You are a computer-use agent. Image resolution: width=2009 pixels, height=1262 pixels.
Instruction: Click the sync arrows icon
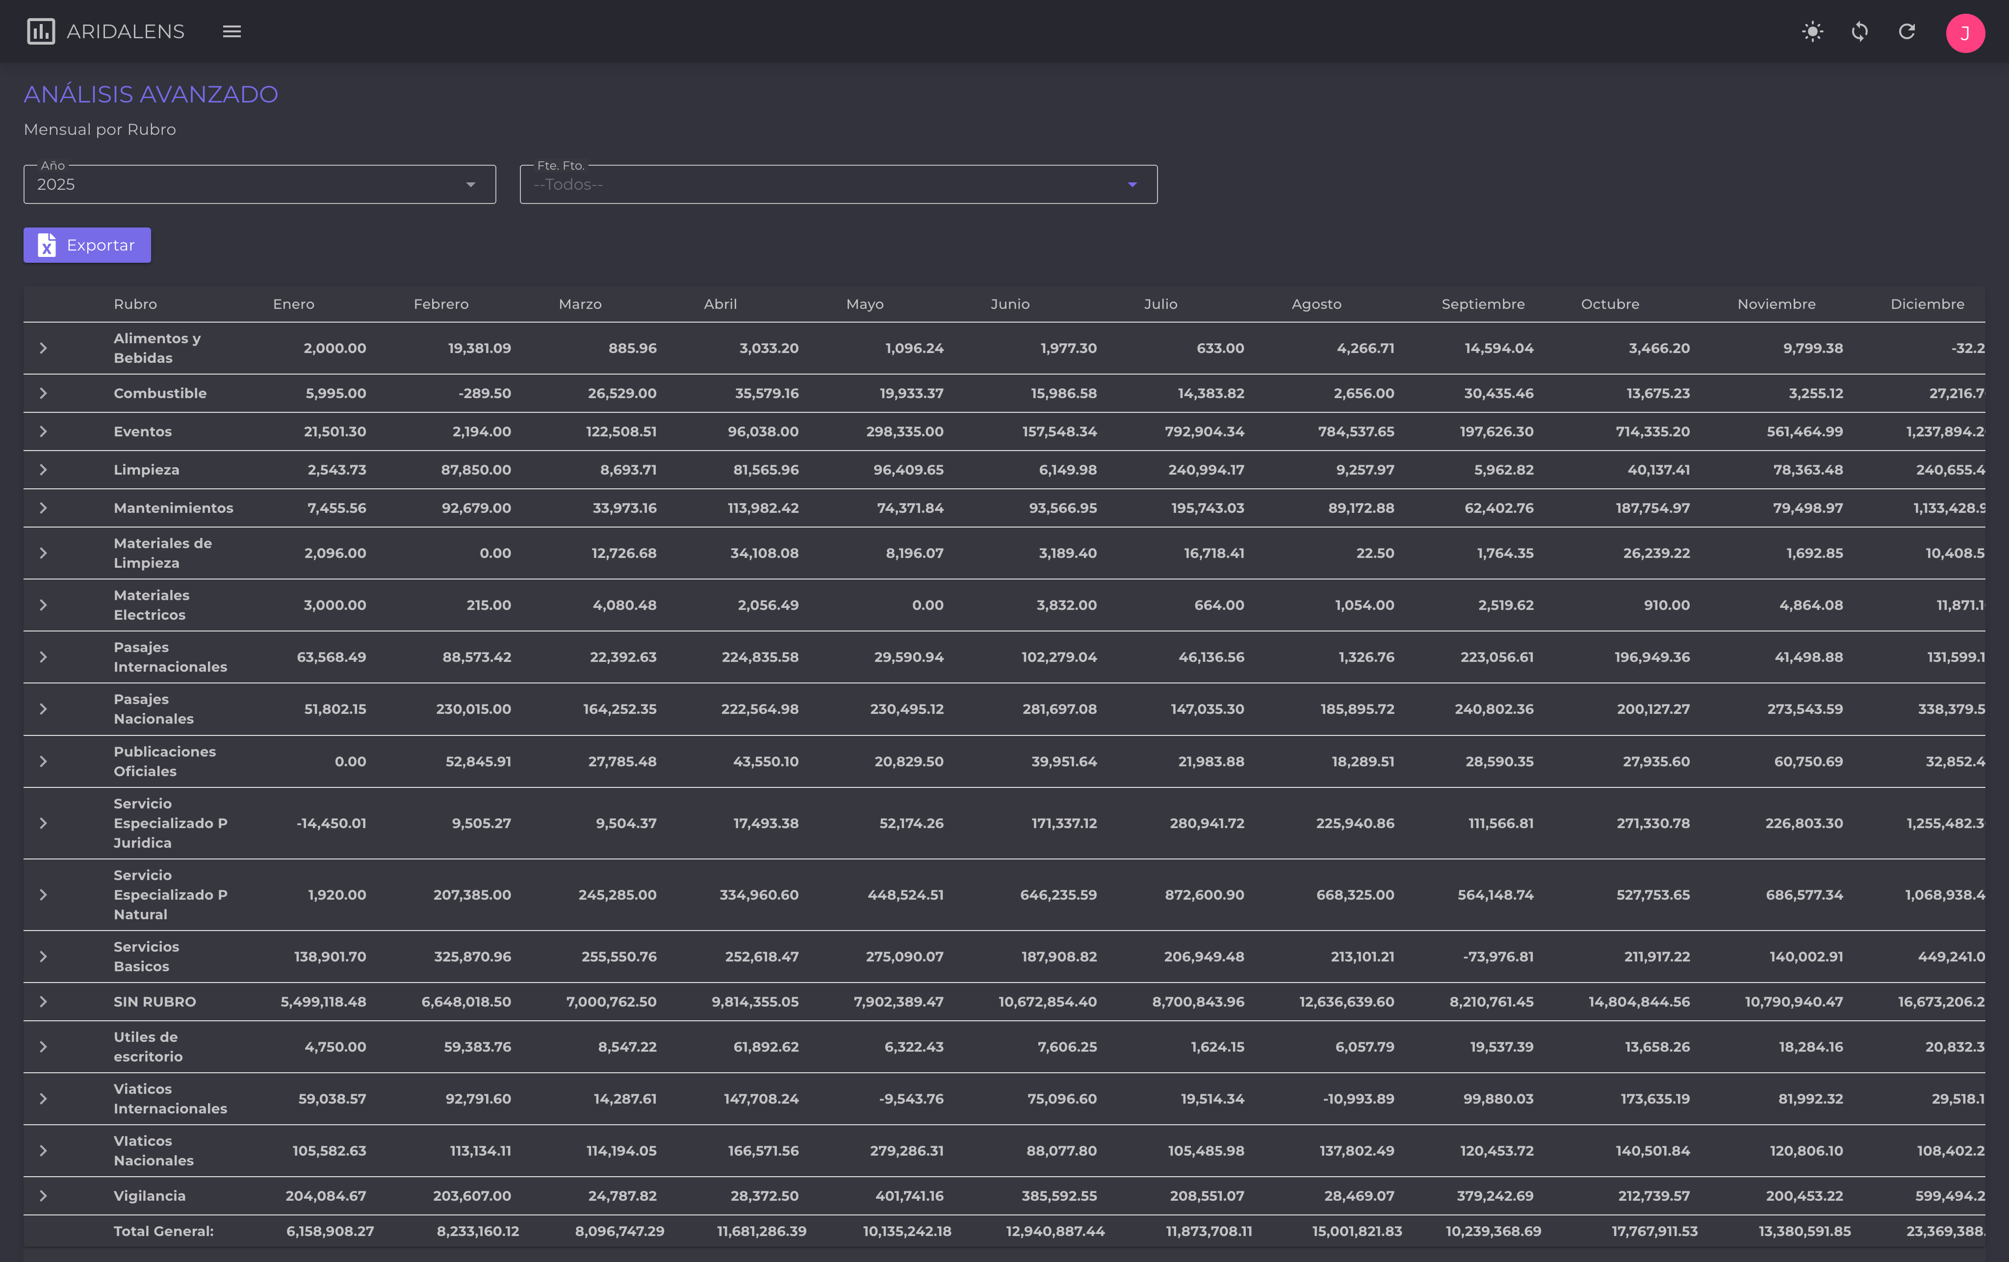tap(1860, 32)
